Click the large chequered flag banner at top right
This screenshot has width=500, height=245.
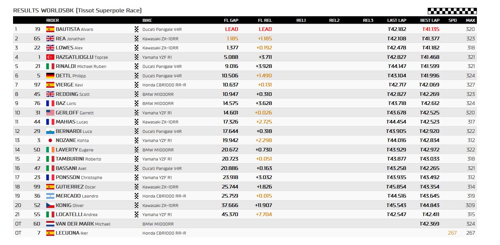point(452,11)
